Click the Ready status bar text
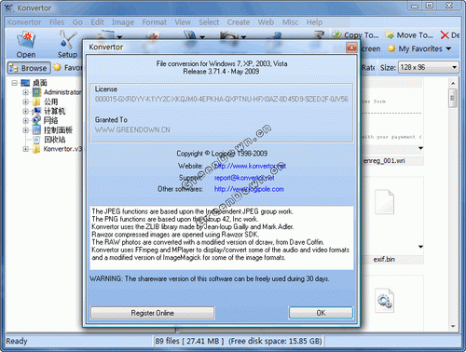This screenshot has height=352, width=466. pos(17,341)
